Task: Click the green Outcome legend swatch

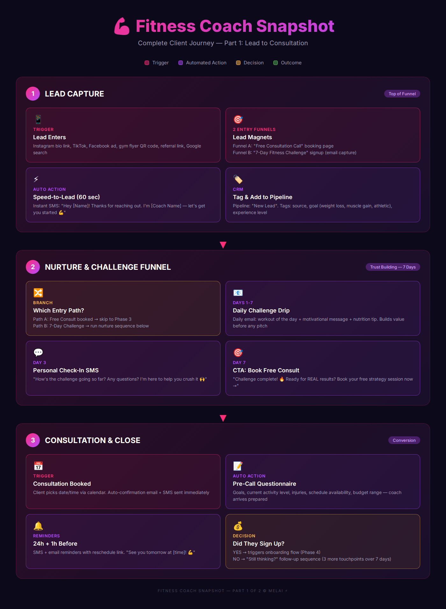Action: [276, 63]
